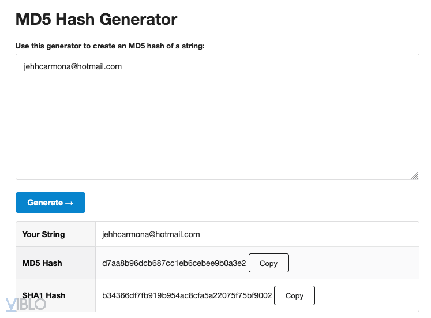Click 'hotmail.com' in the textarea
The height and width of the screenshot is (318, 431).
point(102,66)
